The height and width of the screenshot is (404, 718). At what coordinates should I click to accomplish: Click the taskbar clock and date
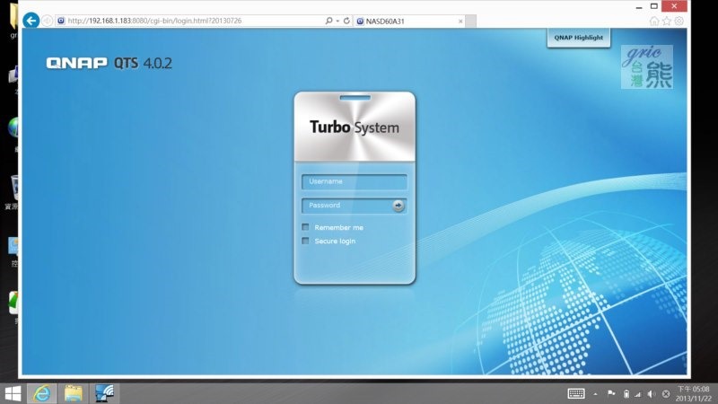pos(693,394)
